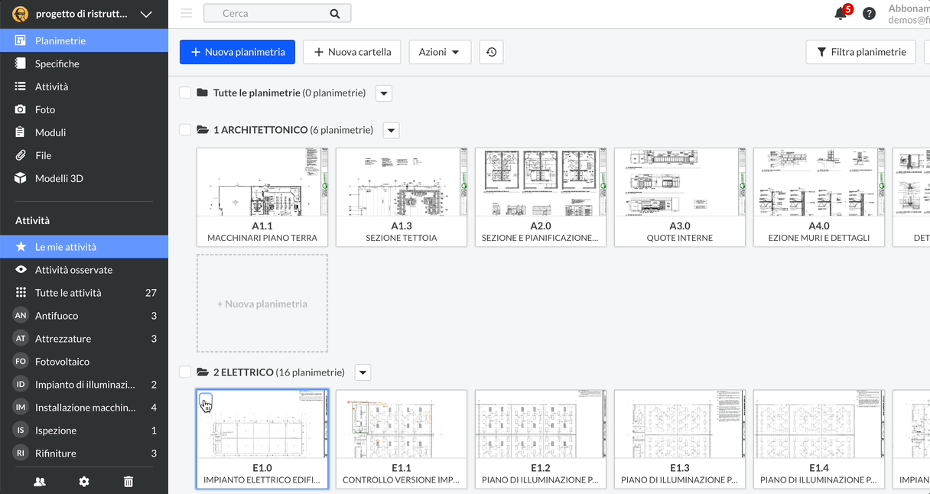Image resolution: width=930 pixels, height=494 pixels.
Task: Tick the 2 ELETTRICO folder checkbox
Action: [185, 372]
